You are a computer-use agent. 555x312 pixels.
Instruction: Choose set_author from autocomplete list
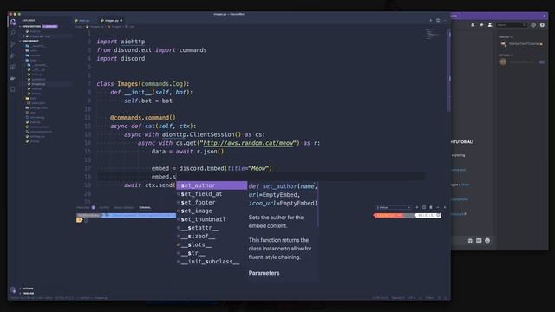point(212,185)
